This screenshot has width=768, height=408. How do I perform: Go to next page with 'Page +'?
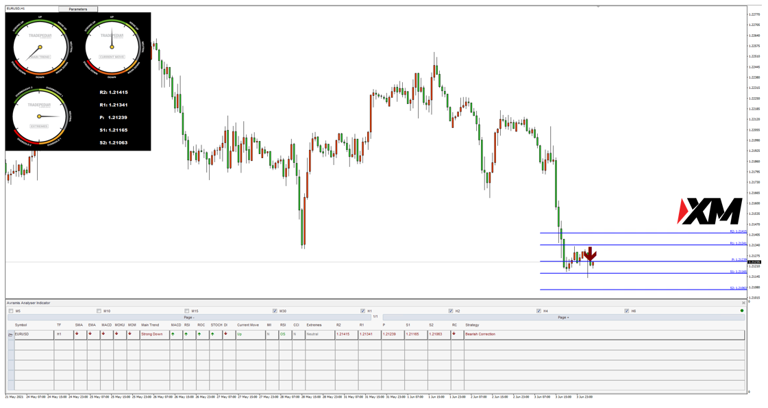tap(563, 317)
